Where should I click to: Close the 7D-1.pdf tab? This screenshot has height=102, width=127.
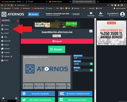coord(47,2)
